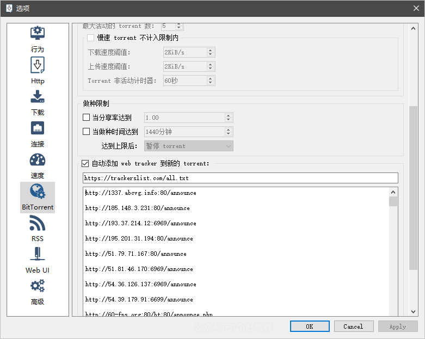
Task: Click the trackerslist.com/all.txt URL field
Action: pos(241,178)
